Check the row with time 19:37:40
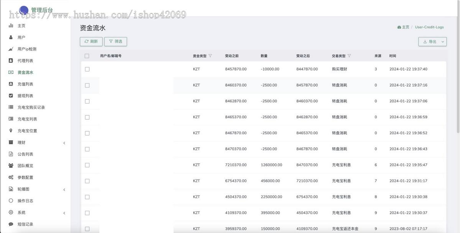The width and height of the screenshot is (460, 233). click(x=87, y=69)
